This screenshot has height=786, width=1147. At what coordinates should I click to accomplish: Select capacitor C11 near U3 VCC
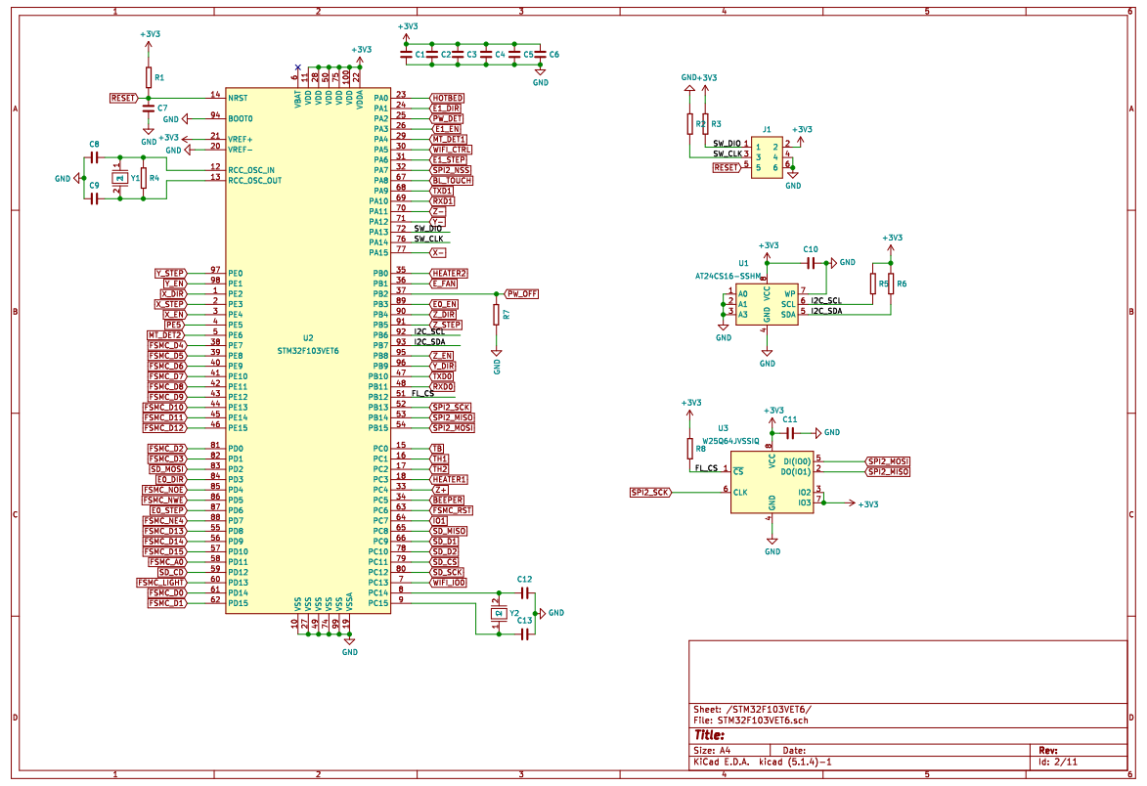point(789,433)
